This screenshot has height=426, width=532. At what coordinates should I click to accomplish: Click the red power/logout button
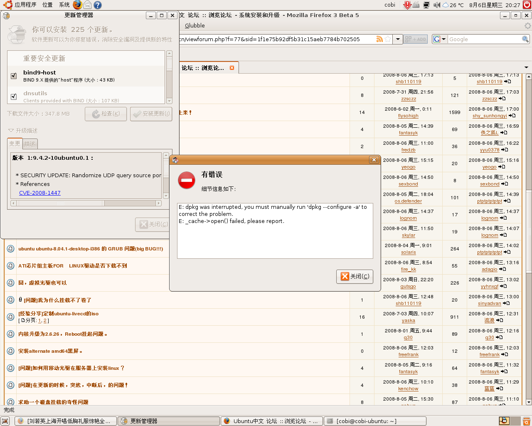527,5
